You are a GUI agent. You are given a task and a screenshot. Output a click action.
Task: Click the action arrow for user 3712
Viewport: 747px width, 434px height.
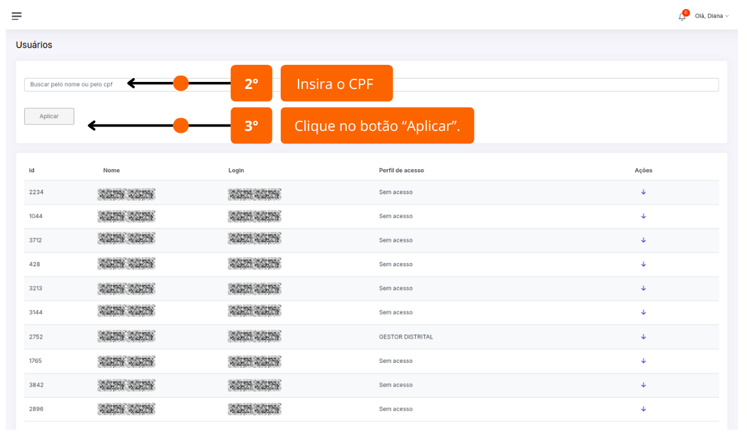coord(643,240)
